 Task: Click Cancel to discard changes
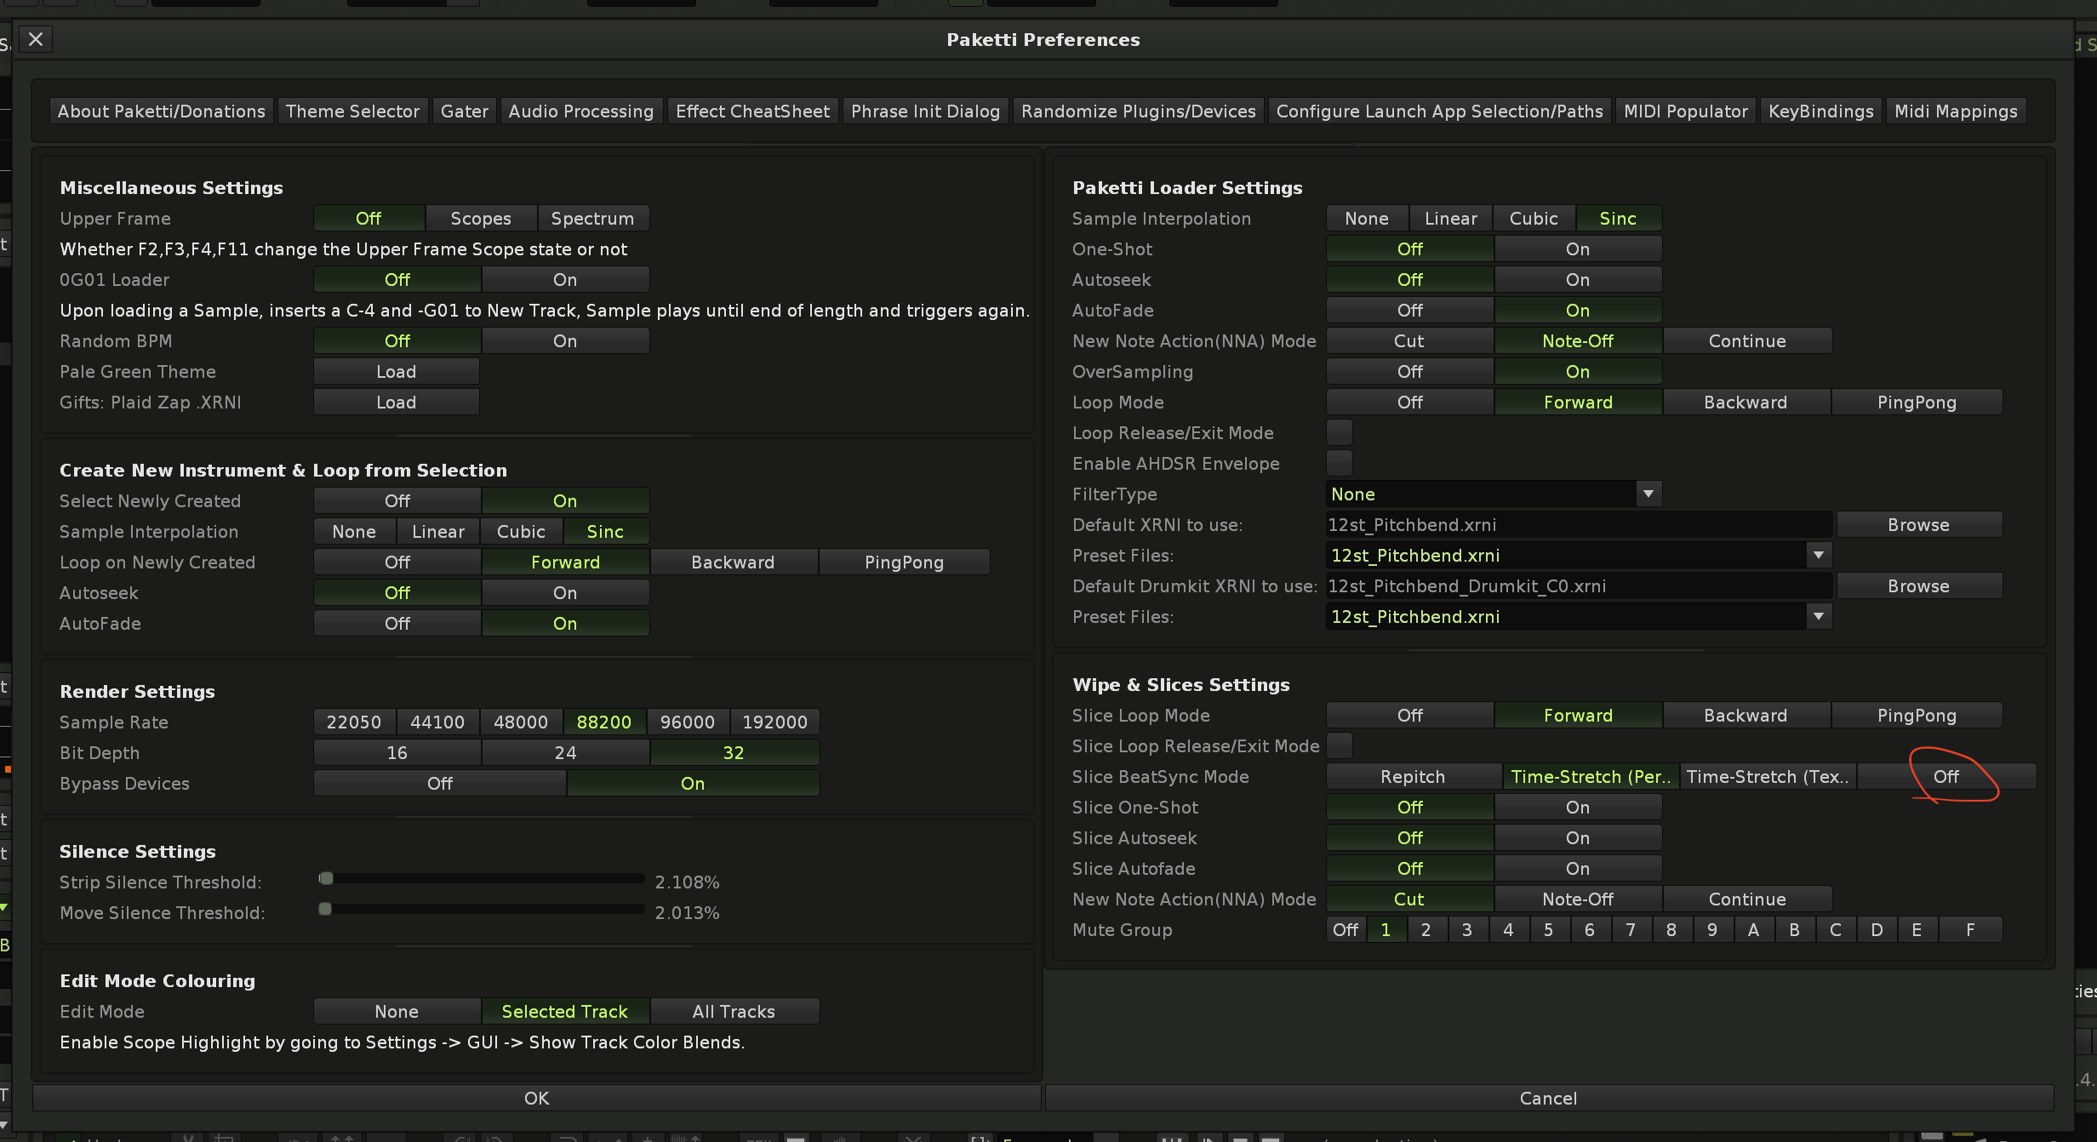pyautogui.click(x=1548, y=1099)
